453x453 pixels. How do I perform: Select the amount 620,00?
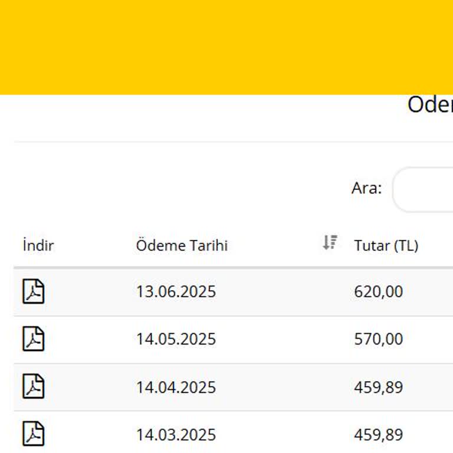[379, 291]
